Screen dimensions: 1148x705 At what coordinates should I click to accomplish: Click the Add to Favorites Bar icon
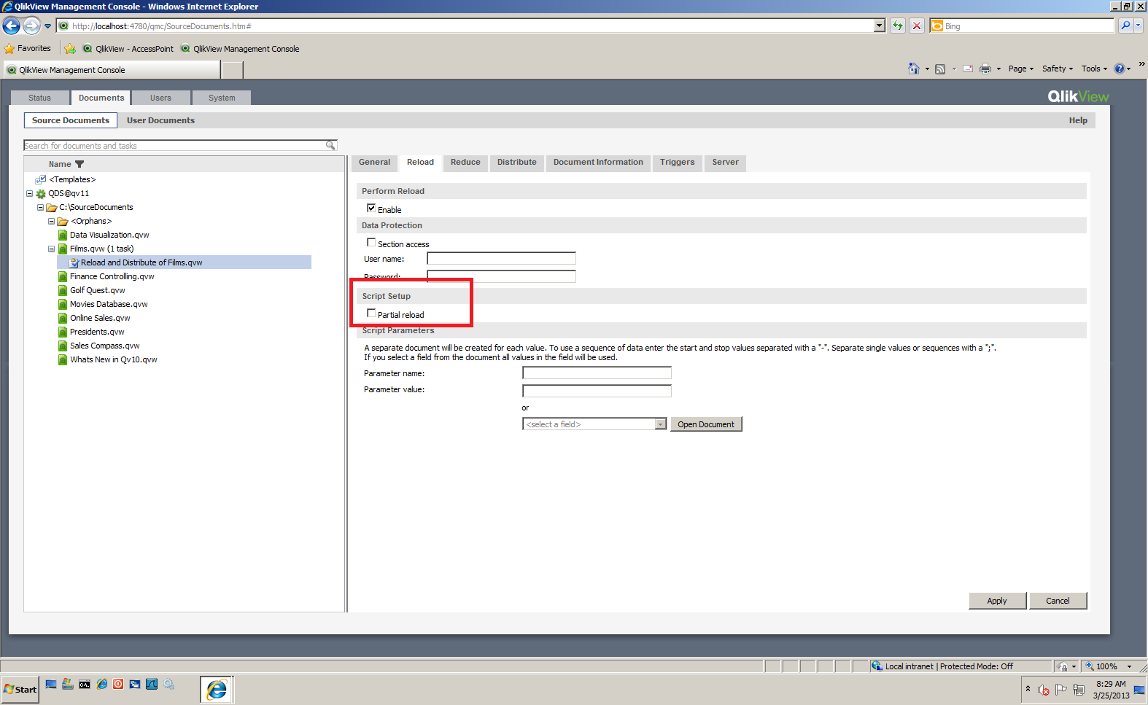[70, 49]
